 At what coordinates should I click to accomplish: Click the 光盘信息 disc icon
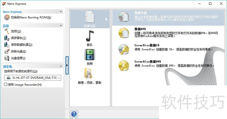tap(7, 58)
